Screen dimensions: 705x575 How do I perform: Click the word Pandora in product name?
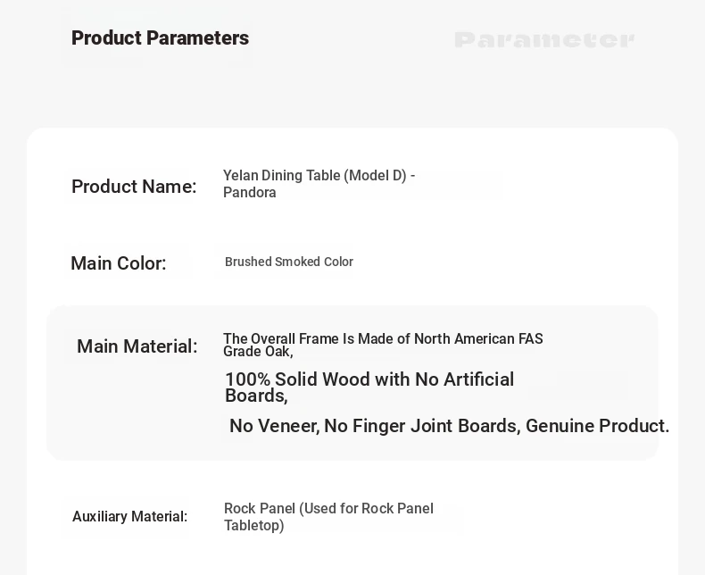click(250, 193)
